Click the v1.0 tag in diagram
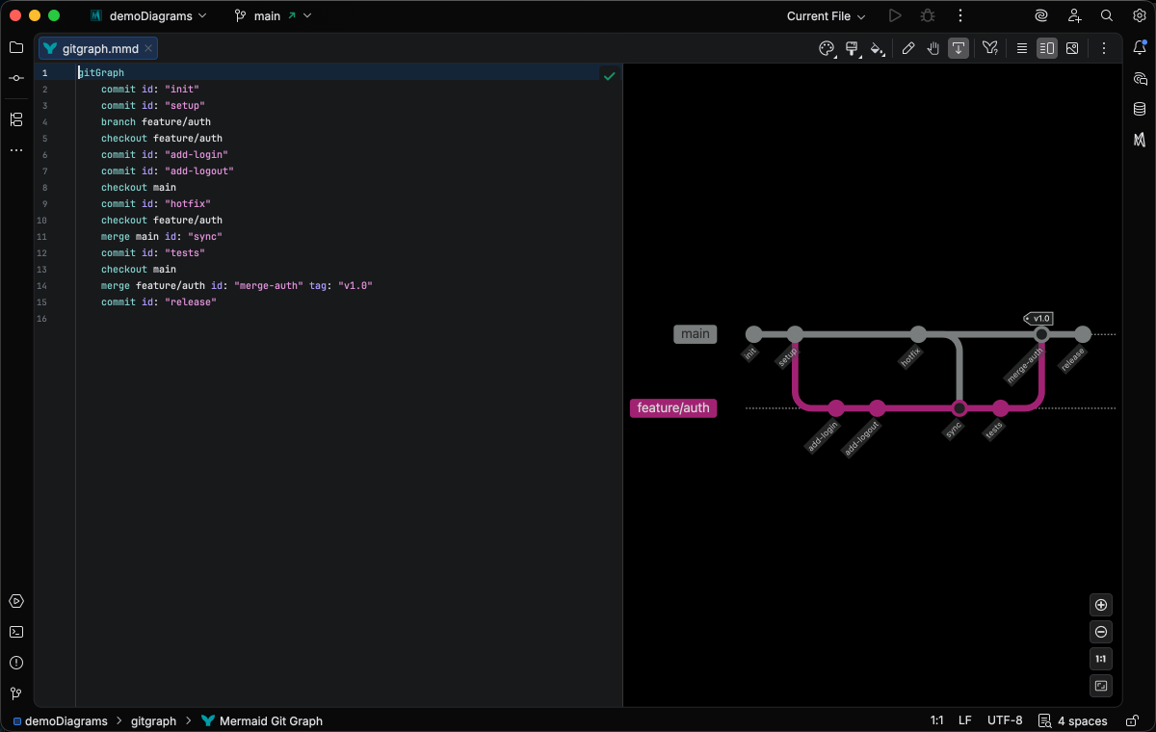This screenshot has height=732, width=1156. (x=1038, y=318)
